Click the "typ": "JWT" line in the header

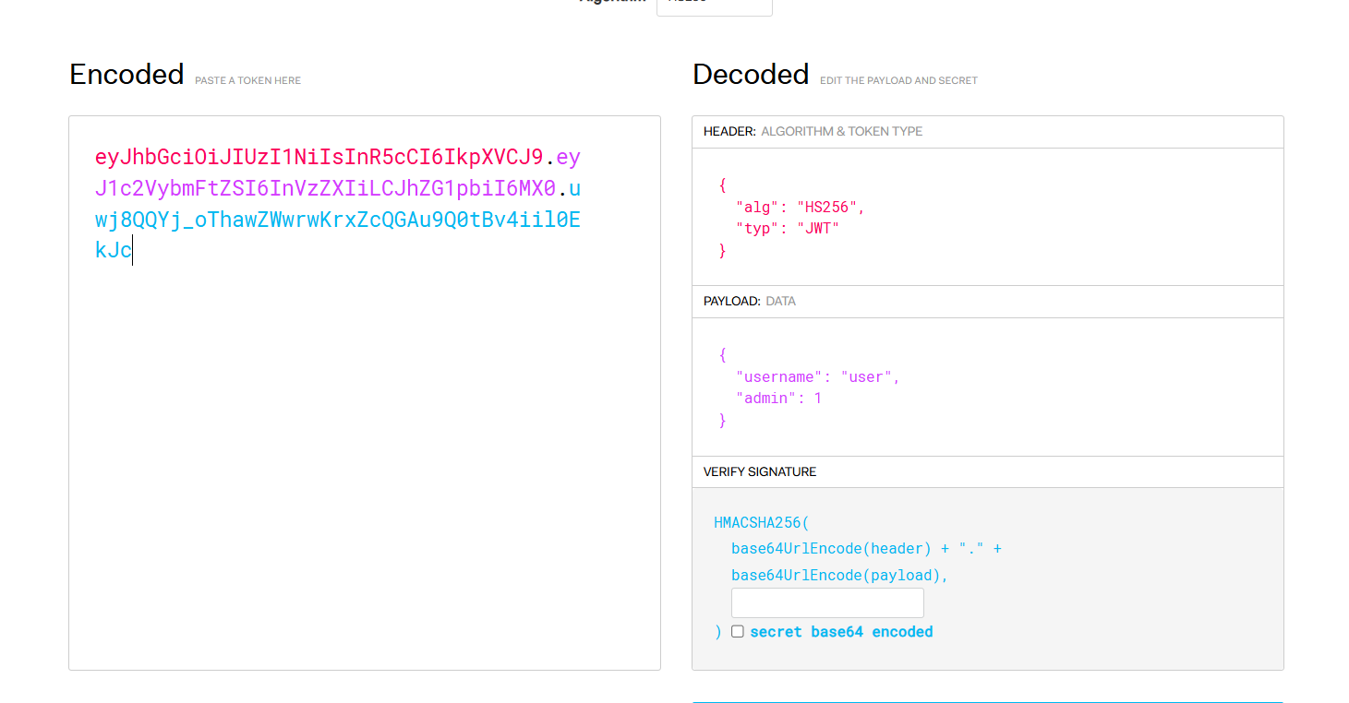787,229
